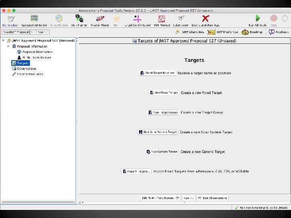The image size is (291, 218).
Task: Open Target Confirmation tool
Action: pos(137,21)
